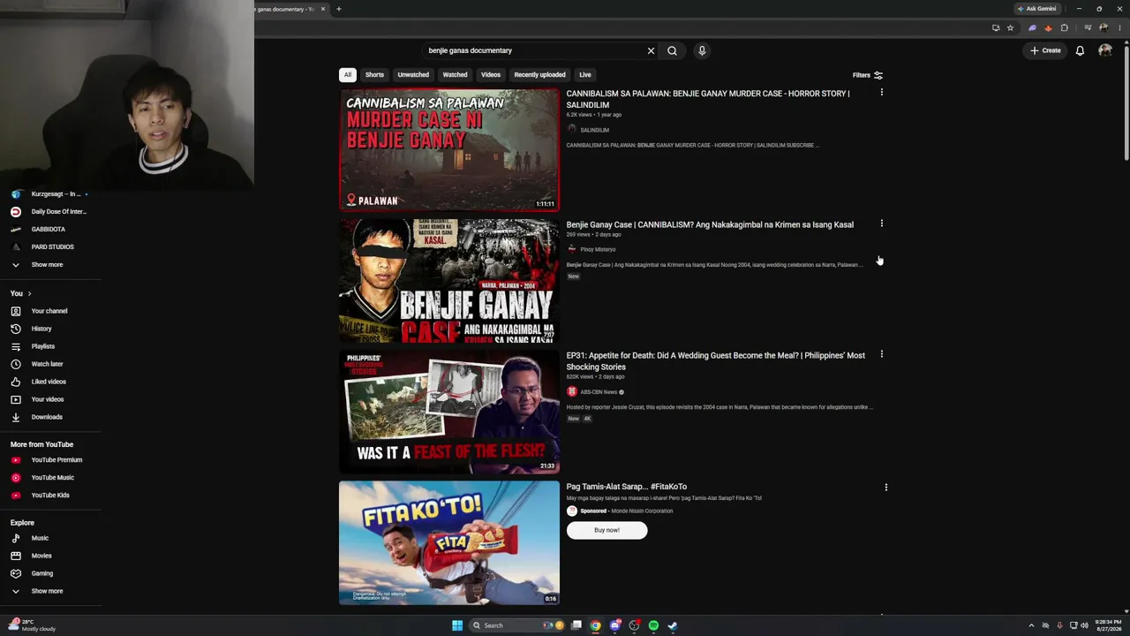
Task: Open the Chrome profile avatar in toolbar
Action: pos(1104,27)
